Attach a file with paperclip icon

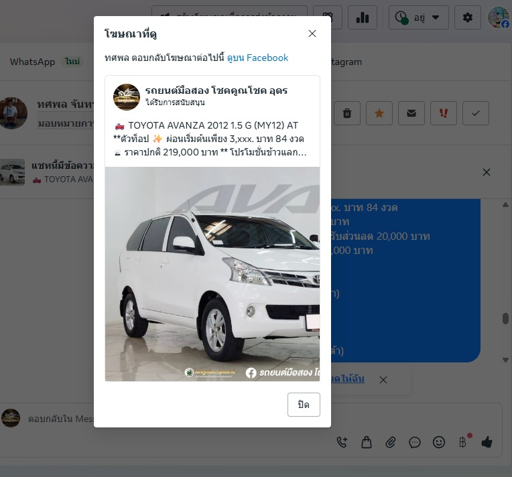coord(391,442)
